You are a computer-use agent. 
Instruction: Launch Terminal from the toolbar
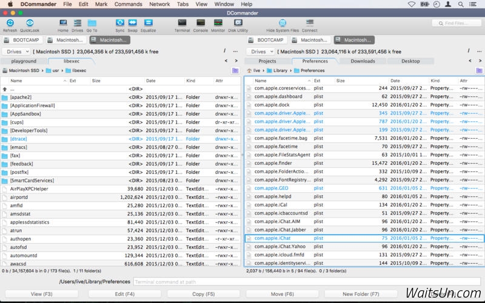182,23
